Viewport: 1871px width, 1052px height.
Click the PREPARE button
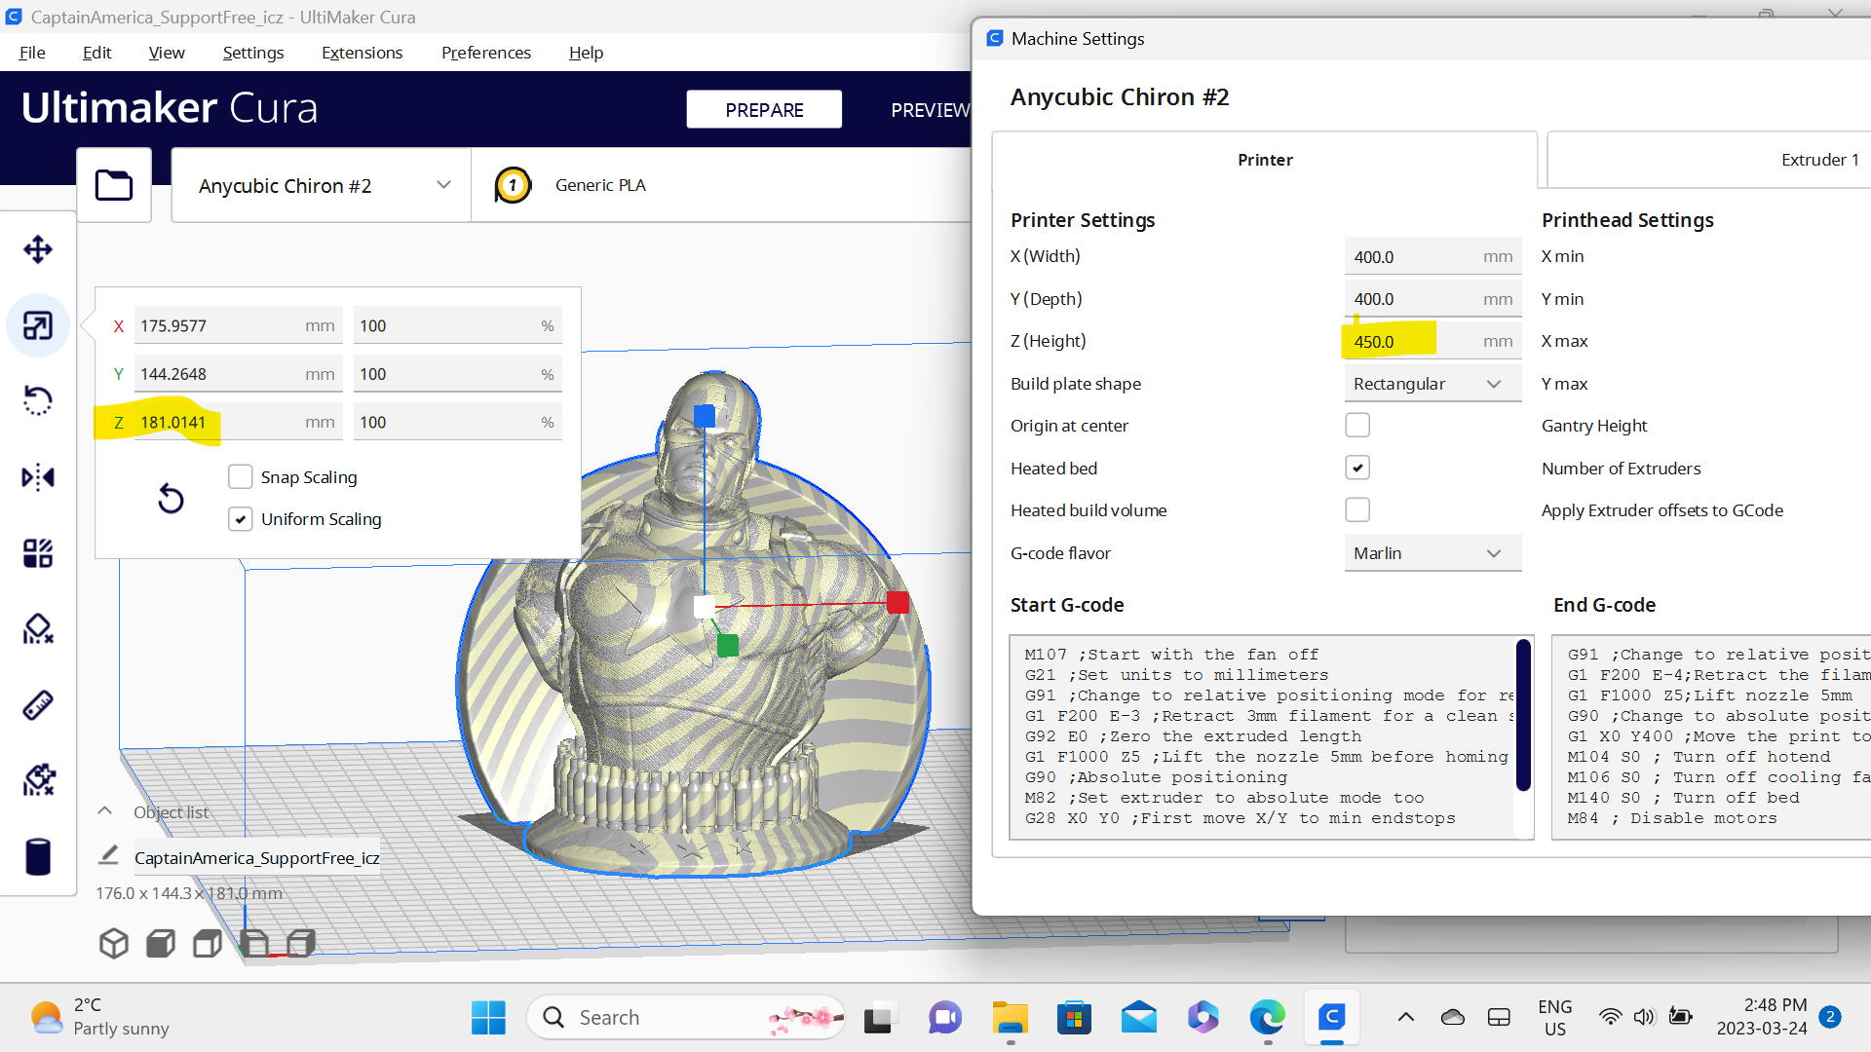764,109
